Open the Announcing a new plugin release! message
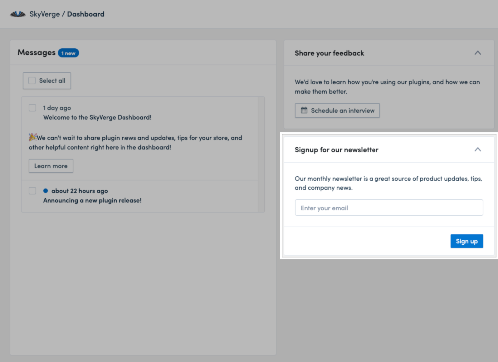 [93, 201]
